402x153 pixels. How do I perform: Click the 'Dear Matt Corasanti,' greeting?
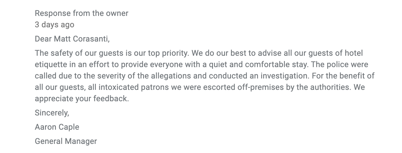tap(72, 39)
